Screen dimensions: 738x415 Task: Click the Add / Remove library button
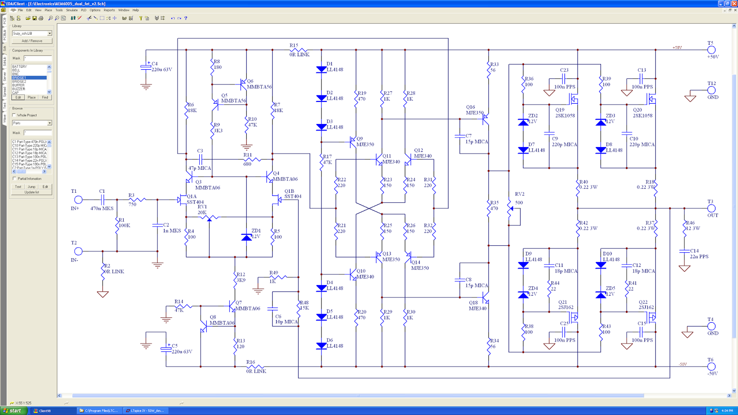coord(32,41)
